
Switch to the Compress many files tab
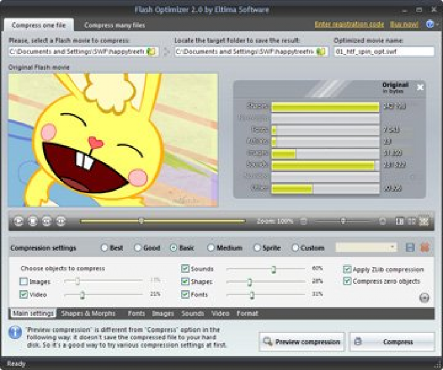pyautogui.click(x=115, y=25)
